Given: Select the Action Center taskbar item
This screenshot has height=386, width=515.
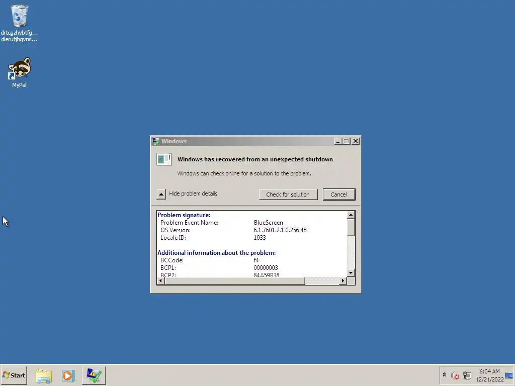Looking at the screenshot, I should [94, 375].
